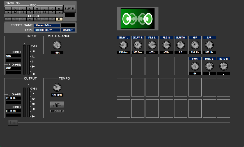Click the HI.RATIO knob
244x147 pixels.
tap(181, 45)
